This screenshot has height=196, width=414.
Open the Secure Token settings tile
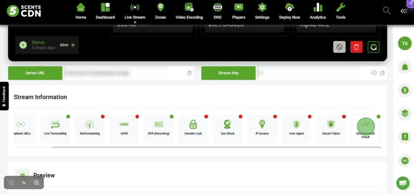[x=331, y=128]
